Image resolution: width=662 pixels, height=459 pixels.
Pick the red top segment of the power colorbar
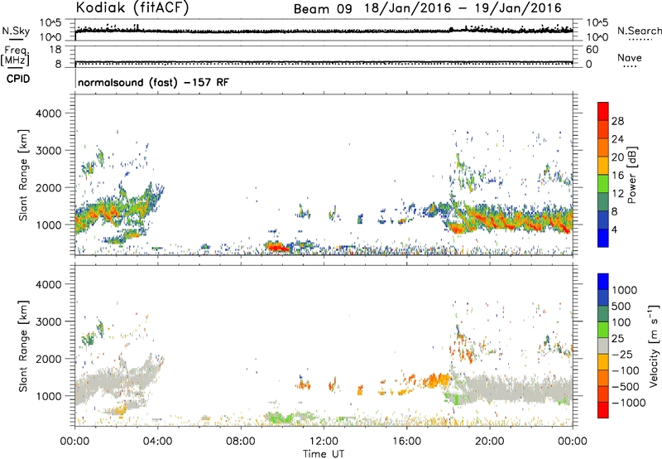click(x=603, y=111)
